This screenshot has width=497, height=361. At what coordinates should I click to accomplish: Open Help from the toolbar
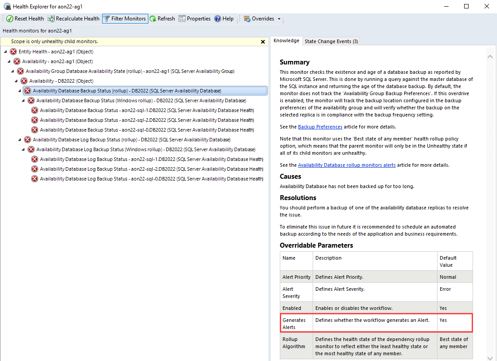[224, 19]
